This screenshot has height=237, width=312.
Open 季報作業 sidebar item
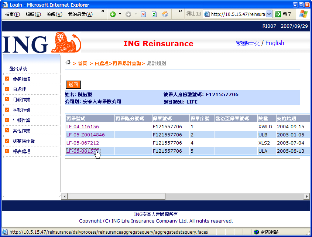(x=21, y=110)
